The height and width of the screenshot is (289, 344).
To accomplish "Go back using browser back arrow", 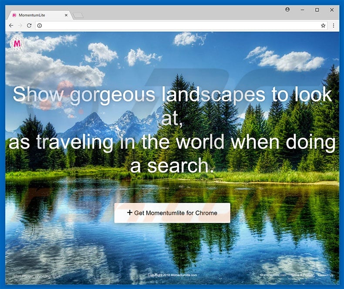I will [11, 25].
